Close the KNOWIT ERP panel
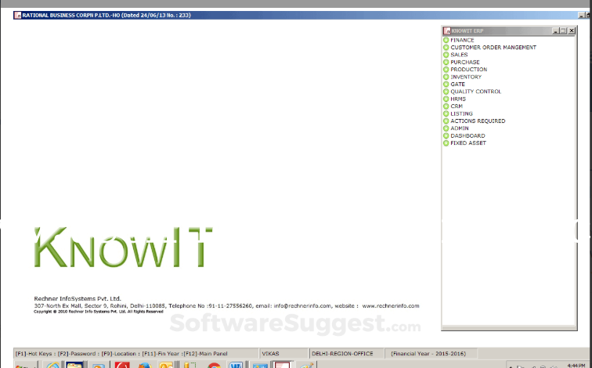592x368 pixels. pos(572,31)
